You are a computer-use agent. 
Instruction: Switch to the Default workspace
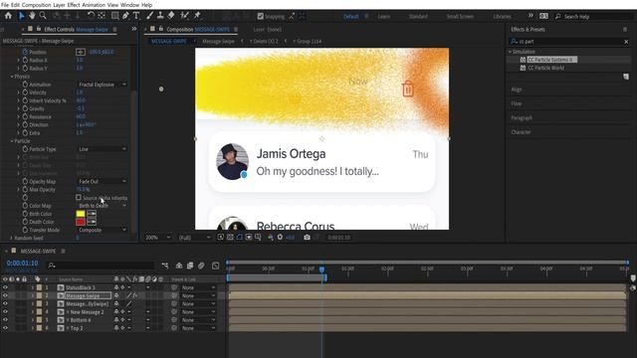351,17
